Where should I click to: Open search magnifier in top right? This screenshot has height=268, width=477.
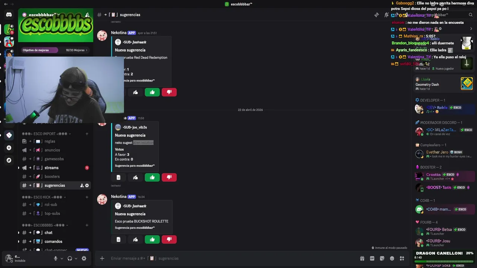pyautogui.click(x=471, y=15)
